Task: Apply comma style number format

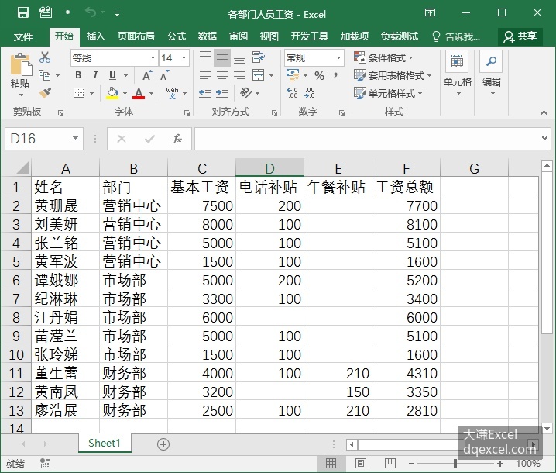Action: coord(335,75)
